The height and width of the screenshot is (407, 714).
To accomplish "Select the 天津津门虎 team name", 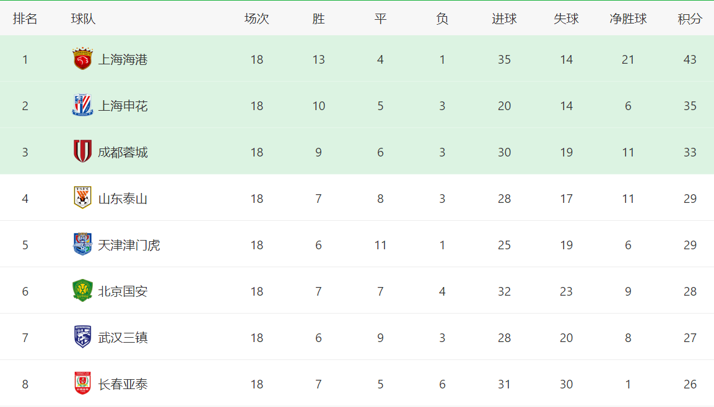I will [129, 245].
